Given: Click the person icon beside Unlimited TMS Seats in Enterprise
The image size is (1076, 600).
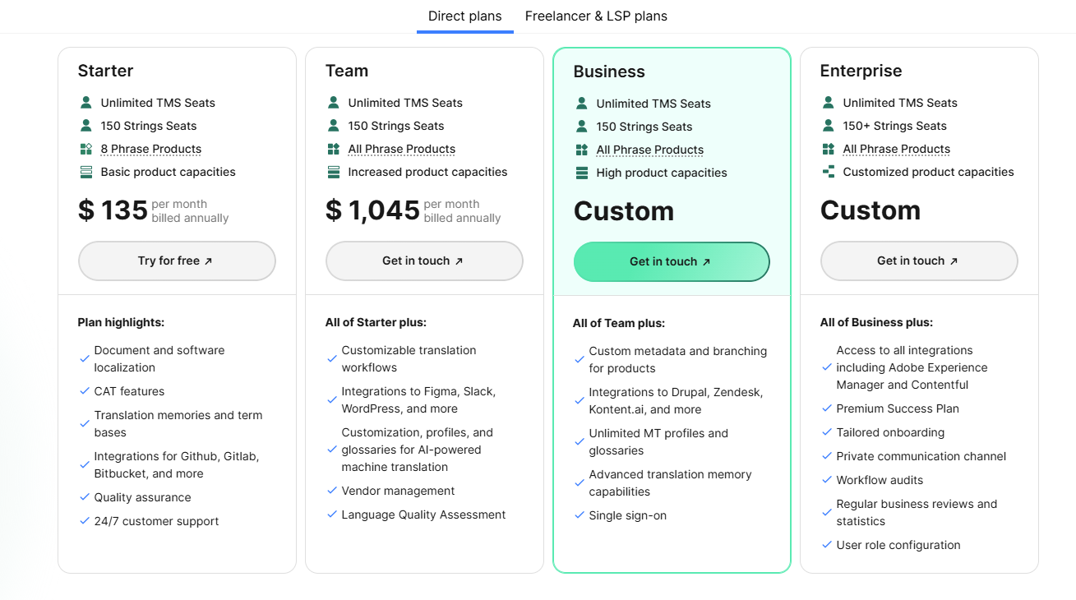Looking at the screenshot, I should click(x=827, y=102).
